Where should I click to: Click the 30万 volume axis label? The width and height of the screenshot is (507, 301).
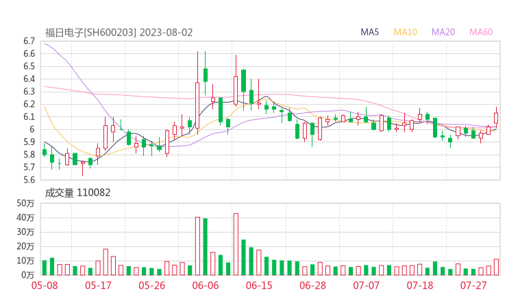point(25,232)
